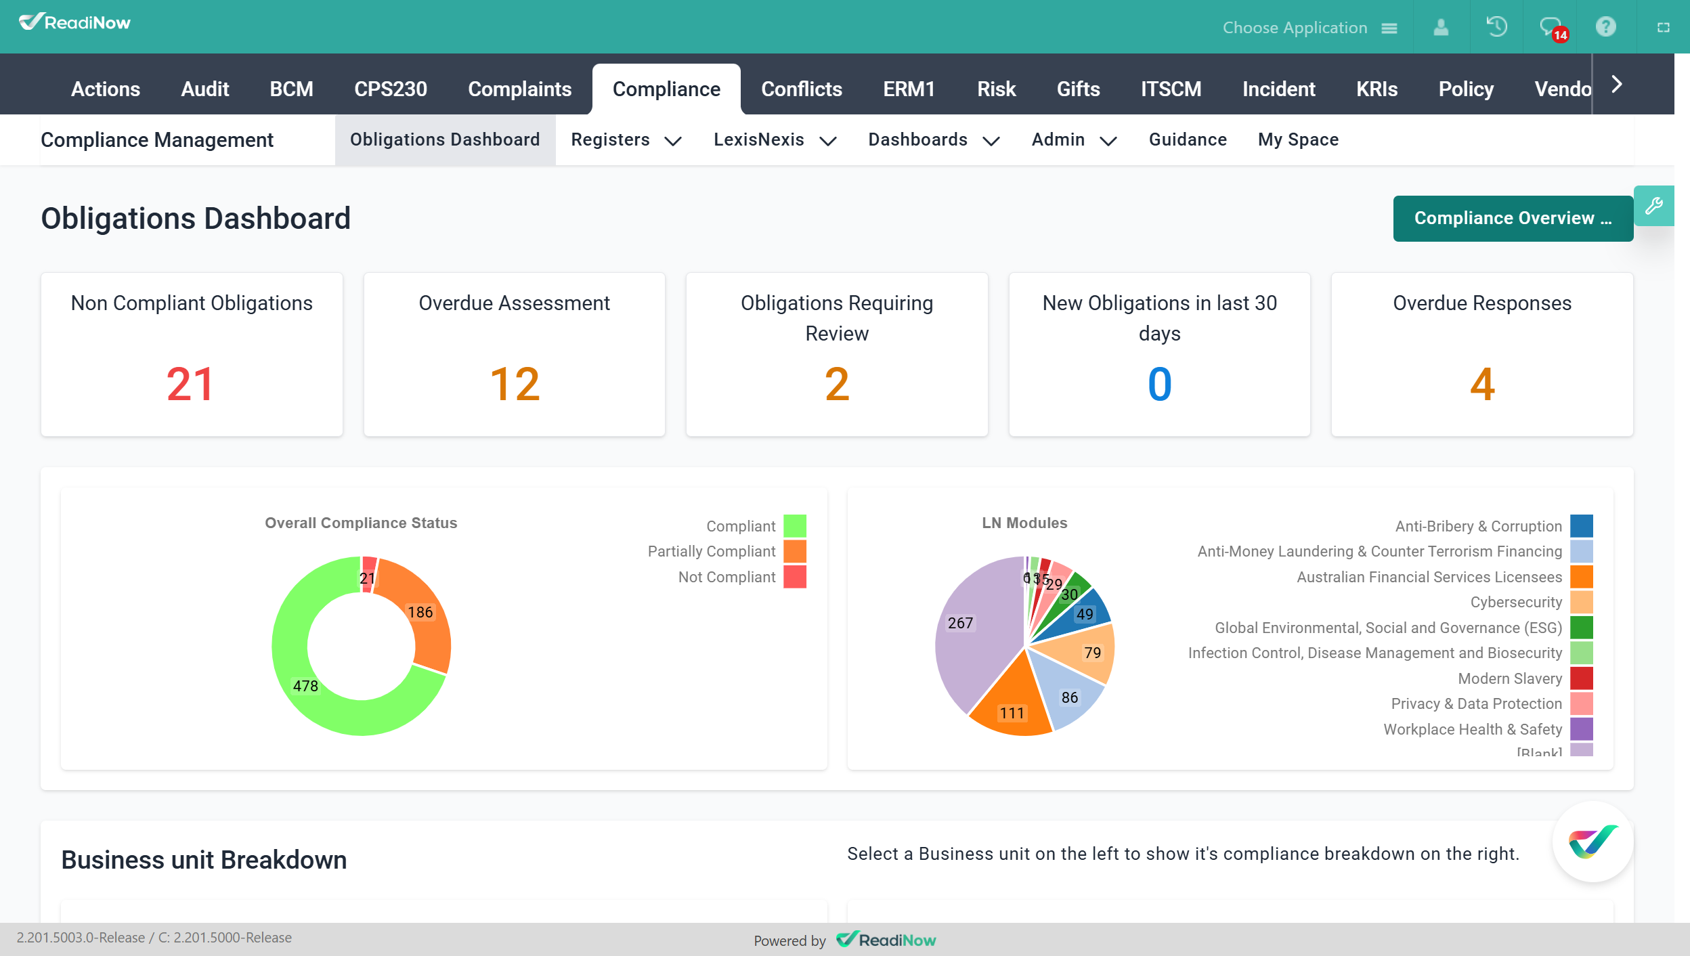
Task: Click the floating ReadiNow assistant checkmark button
Action: [1592, 842]
